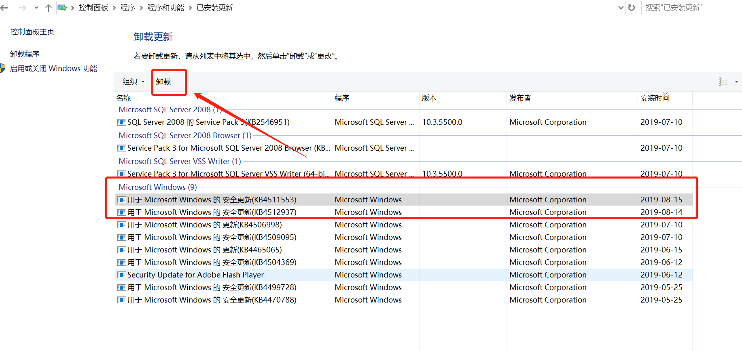This screenshot has width=742, height=351.
Task: Open the recent locations dropdown arrow
Action: [36, 8]
